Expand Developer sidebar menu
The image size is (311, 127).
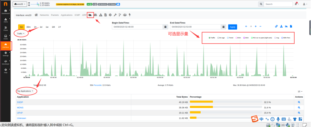click(5, 63)
